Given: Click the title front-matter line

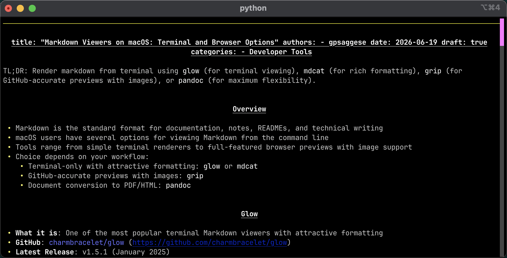Looking at the screenshot, I should click(x=249, y=42).
